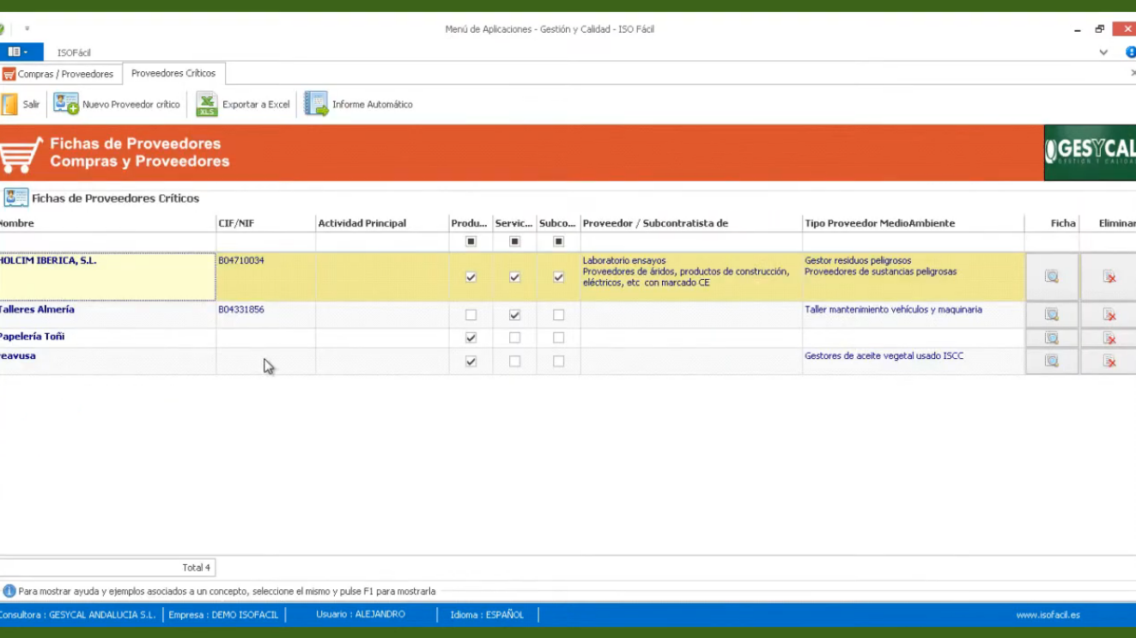Check Producto for Talleres Almería
The height and width of the screenshot is (638, 1136).
[471, 315]
